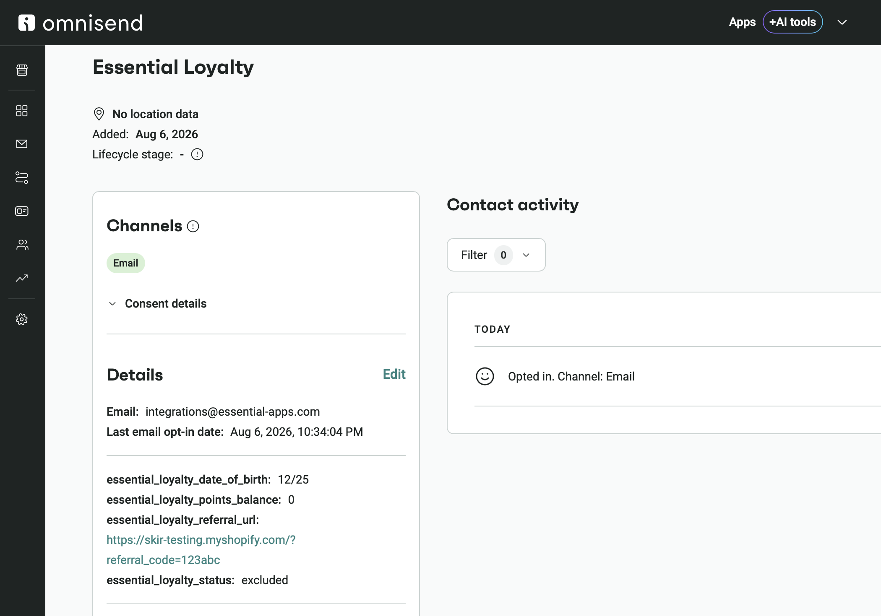
Task: Open the Forms icon in sidebar
Action: [x=22, y=211]
